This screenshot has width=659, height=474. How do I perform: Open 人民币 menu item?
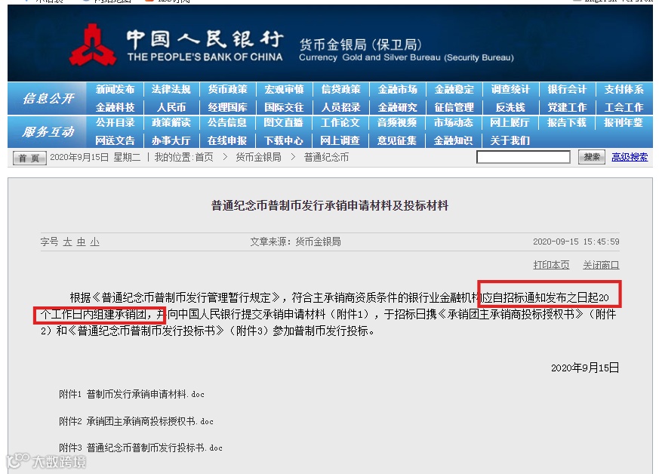[171, 108]
